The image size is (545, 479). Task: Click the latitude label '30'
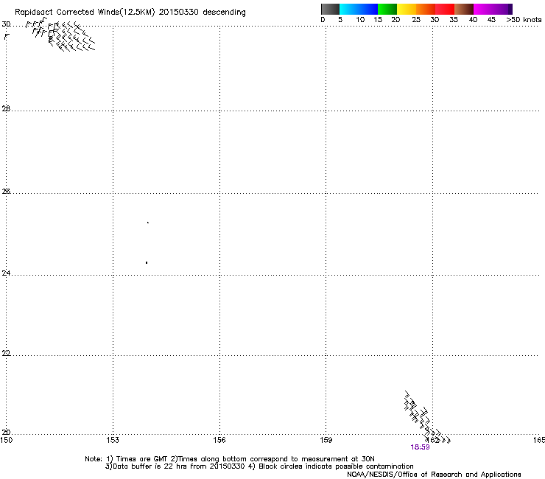coord(6,24)
